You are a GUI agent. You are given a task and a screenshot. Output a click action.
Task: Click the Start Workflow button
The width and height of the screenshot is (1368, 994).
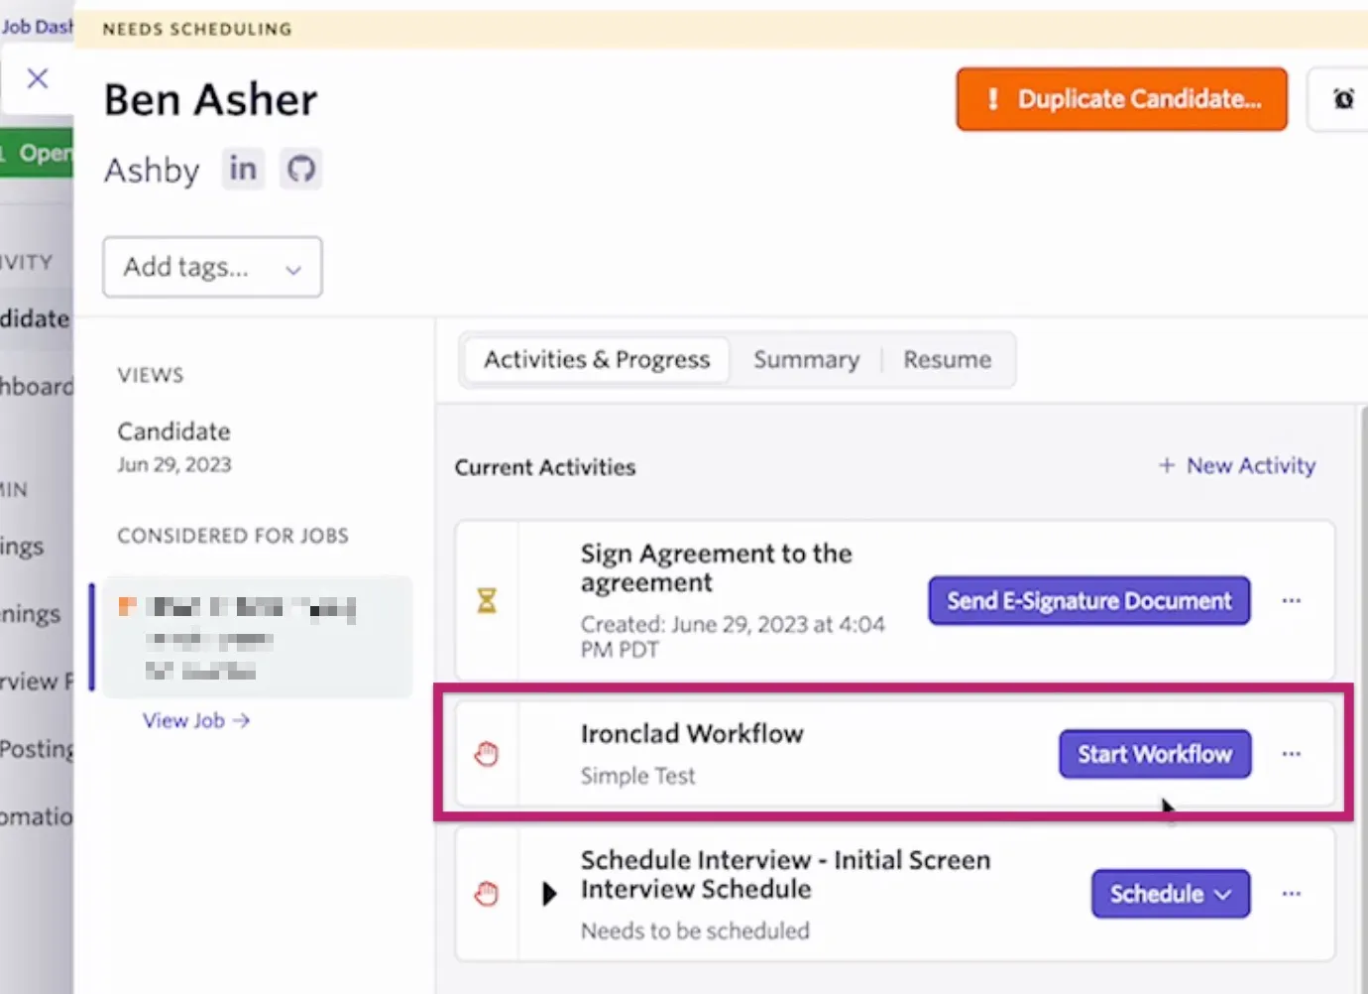(1154, 754)
